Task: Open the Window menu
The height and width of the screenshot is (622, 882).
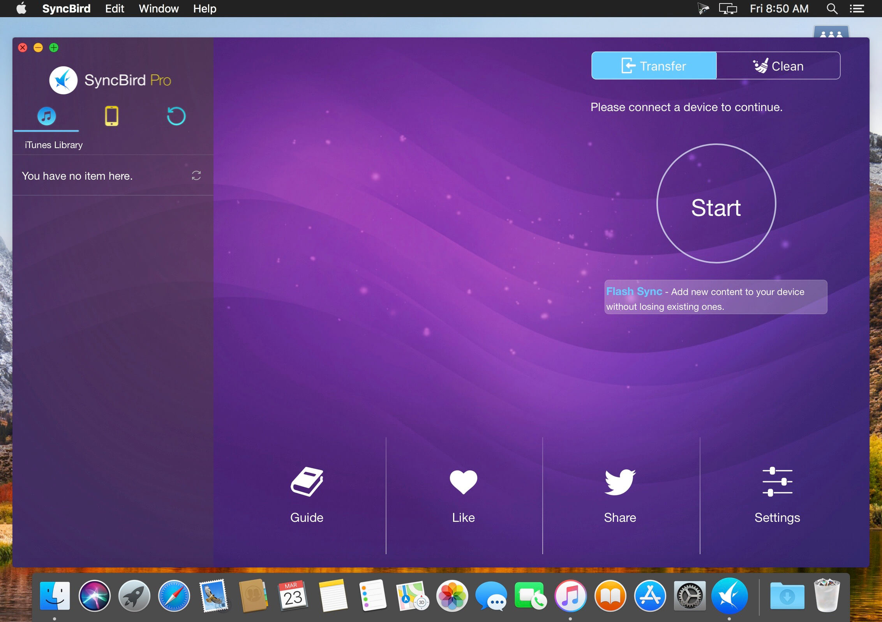Action: [x=159, y=9]
